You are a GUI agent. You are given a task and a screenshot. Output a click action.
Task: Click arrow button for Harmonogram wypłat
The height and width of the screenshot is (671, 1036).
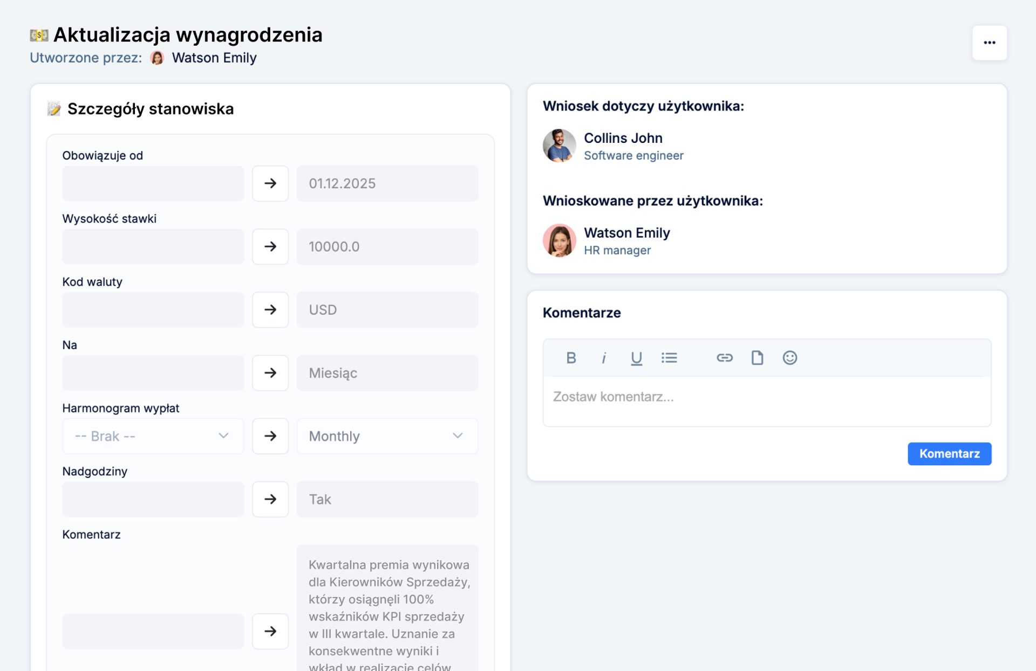coord(270,436)
